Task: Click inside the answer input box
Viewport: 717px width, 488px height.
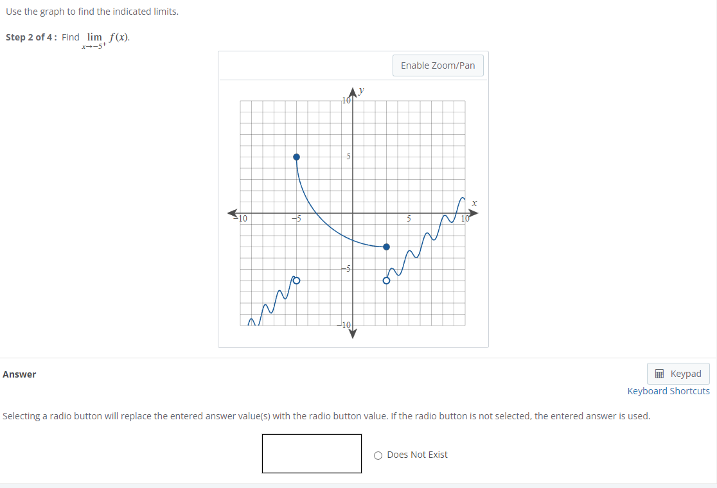Action: [x=312, y=453]
